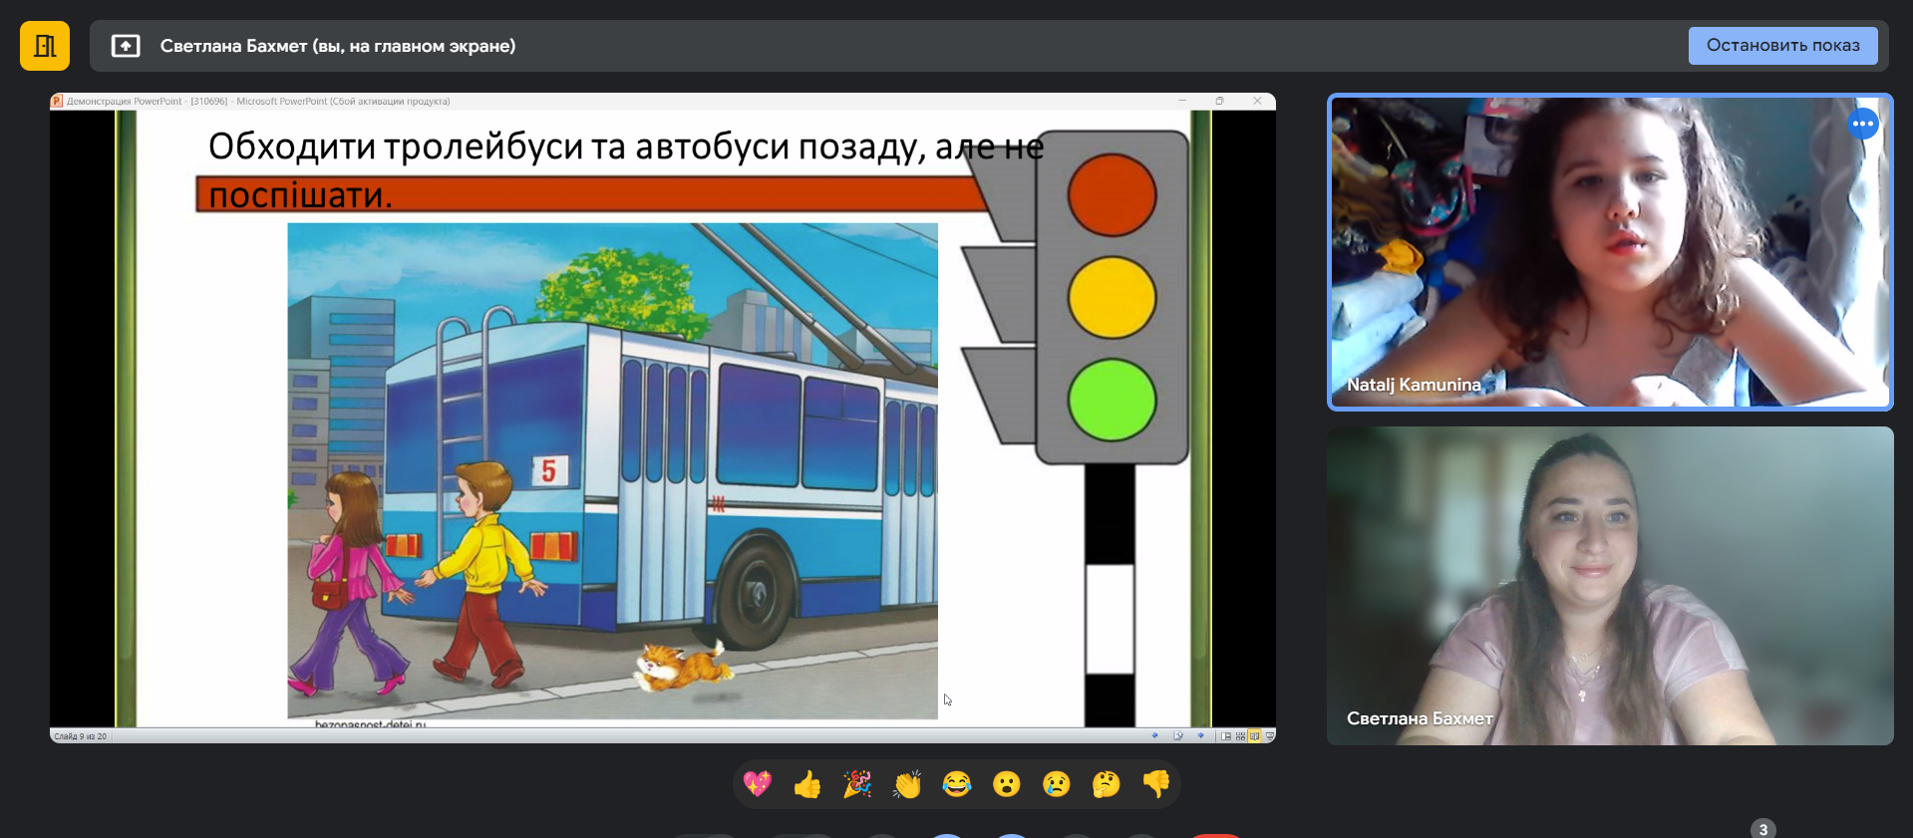Viewport: 1913px width, 838px height.
Task: React with the party popper emoji
Action: pyautogui.click(x=857, y=784)
